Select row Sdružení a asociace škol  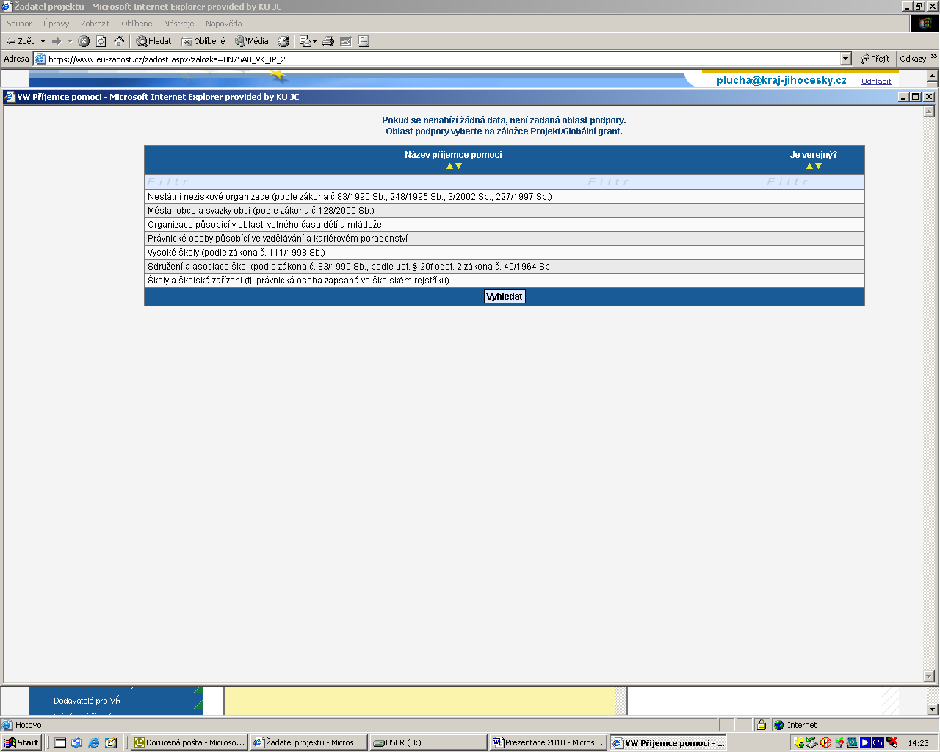tap(505, 267)
